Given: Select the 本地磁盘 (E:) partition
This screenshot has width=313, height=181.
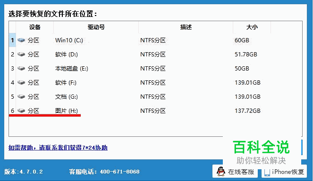Looking at the screenshot, I should (x=72, y=69).
